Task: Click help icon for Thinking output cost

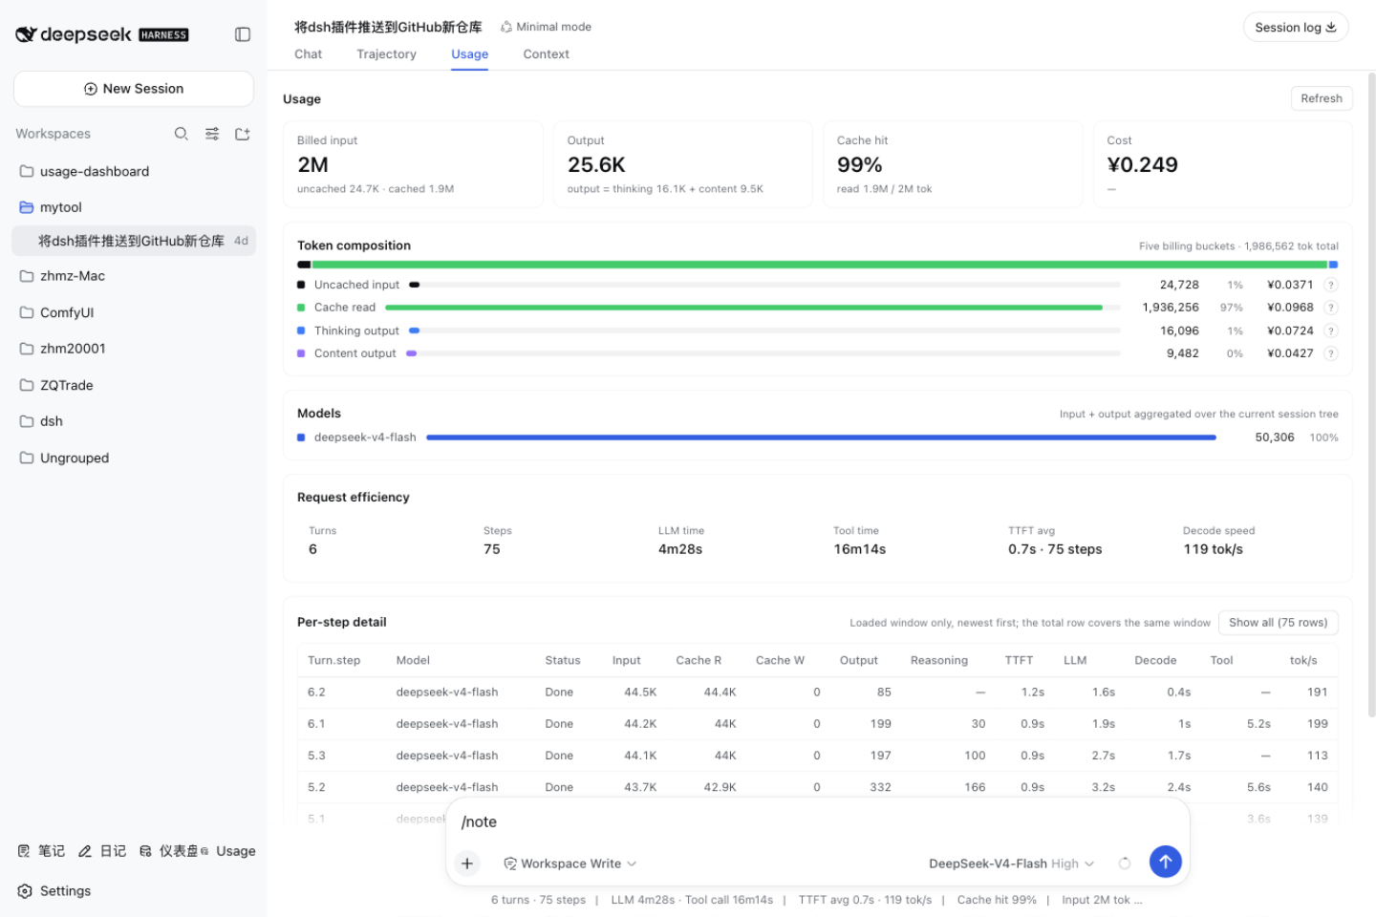Action: point(1331,331)
